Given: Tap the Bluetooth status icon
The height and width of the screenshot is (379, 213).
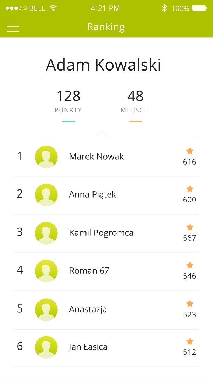Looking at the screenshot, I should point(164,8).
